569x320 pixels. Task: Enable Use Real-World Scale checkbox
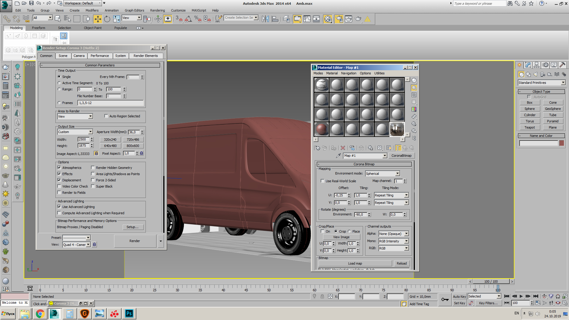click(x=323, y=181)
